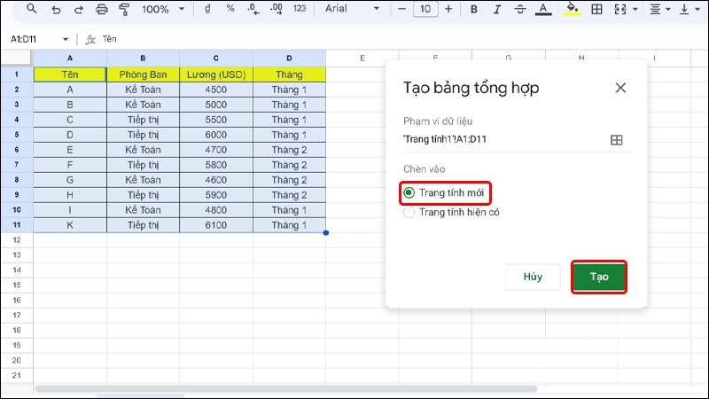709x399 pixels.
Task: Click cell with salary 5000
Action: pos(216,105)
